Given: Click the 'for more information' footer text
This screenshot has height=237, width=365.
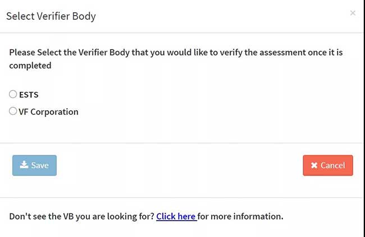Looking at the screenshot, I should [240, 216].
